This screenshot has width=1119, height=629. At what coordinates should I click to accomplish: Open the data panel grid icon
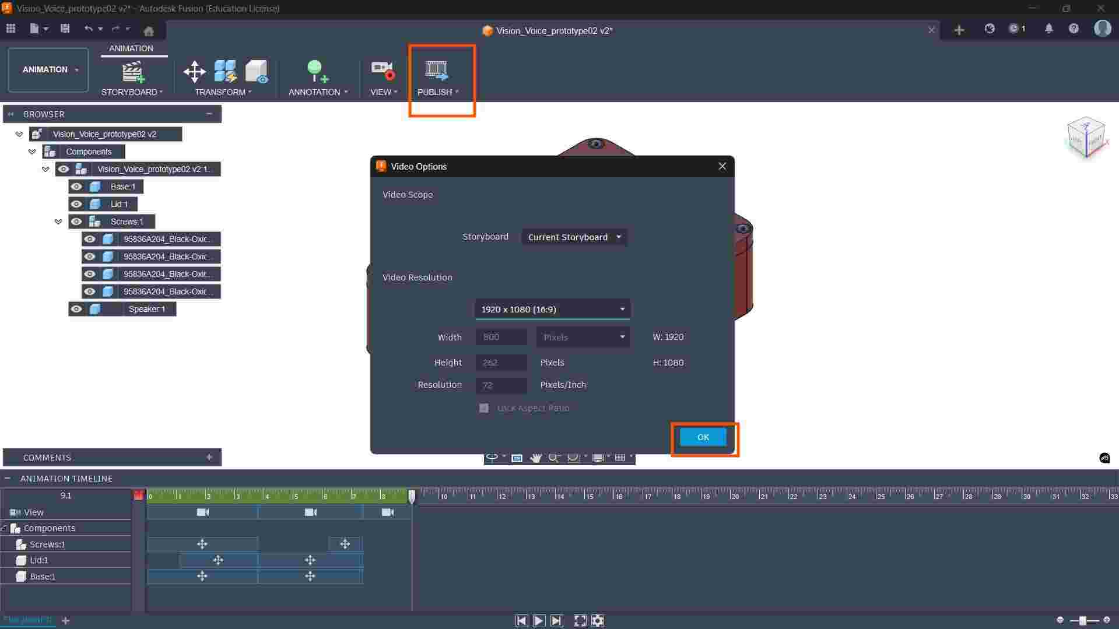coord(10,29)
